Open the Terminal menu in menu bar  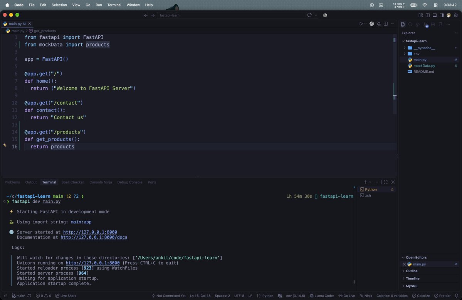(x=114, y=5)
